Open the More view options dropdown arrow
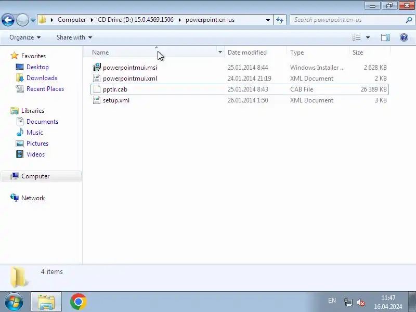 pos(368,37)
